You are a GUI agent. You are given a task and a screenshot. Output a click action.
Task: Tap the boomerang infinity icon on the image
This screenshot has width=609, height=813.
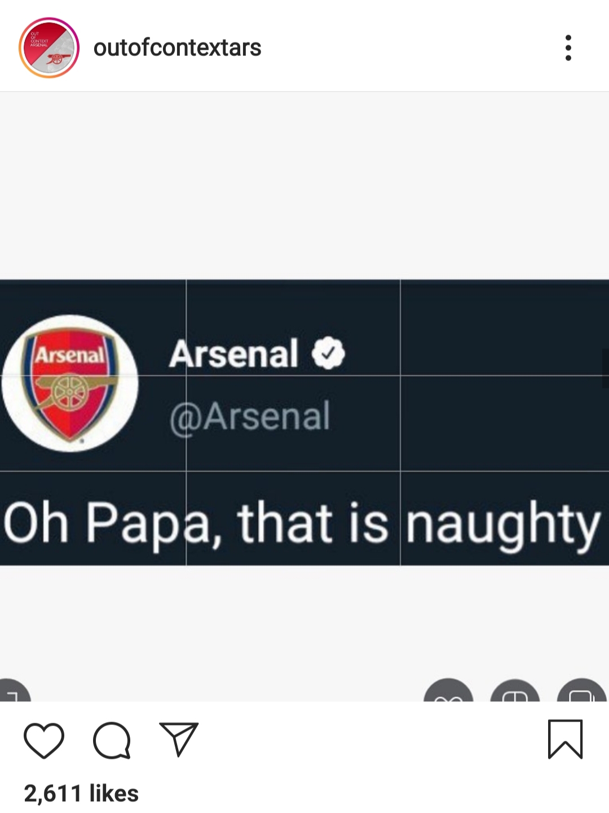448,690
